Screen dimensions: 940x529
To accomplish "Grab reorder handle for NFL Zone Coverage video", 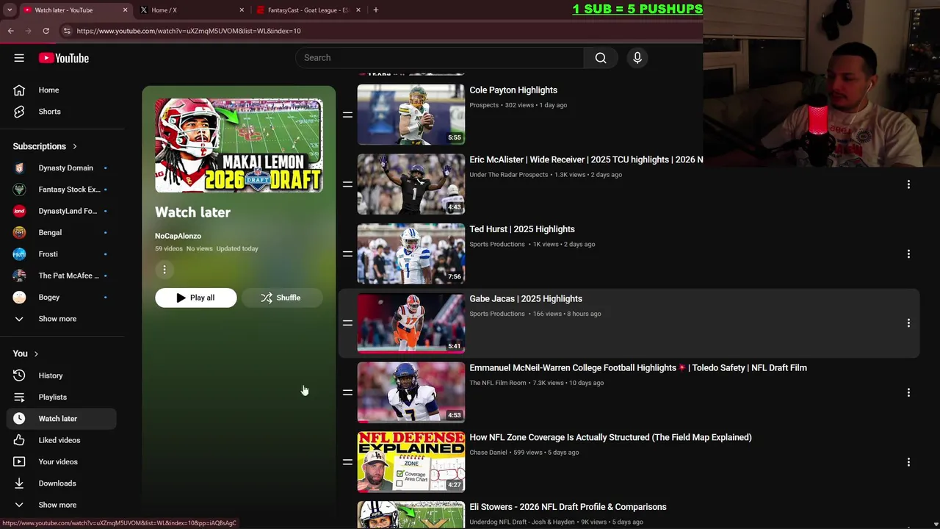I will pyautogui.click(x=347, y=462).
